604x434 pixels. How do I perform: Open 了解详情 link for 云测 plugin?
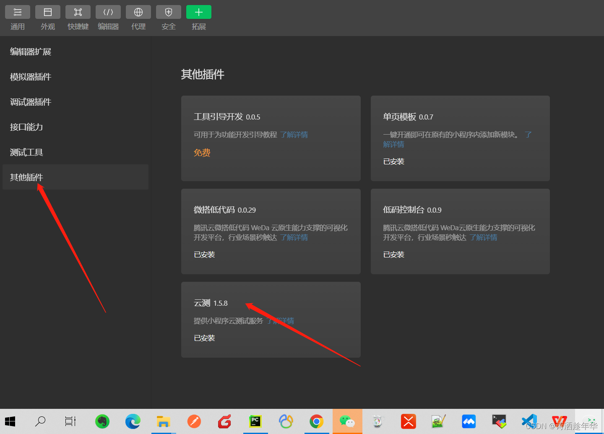coord(280,321)
